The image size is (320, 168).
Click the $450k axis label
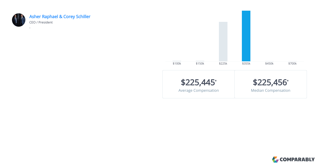[269, 63]
